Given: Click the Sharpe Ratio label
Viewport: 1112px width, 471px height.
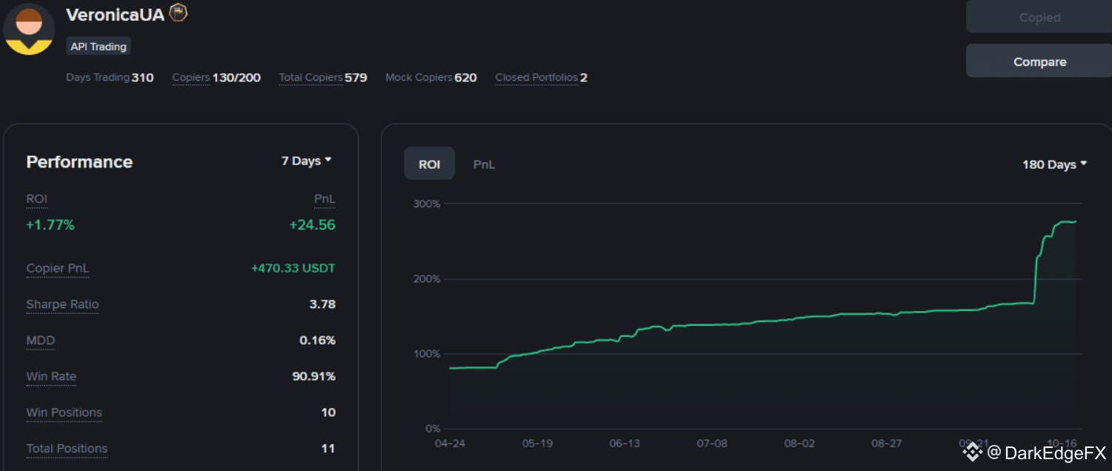Looking at the screenshot, I should click(62, 304).
